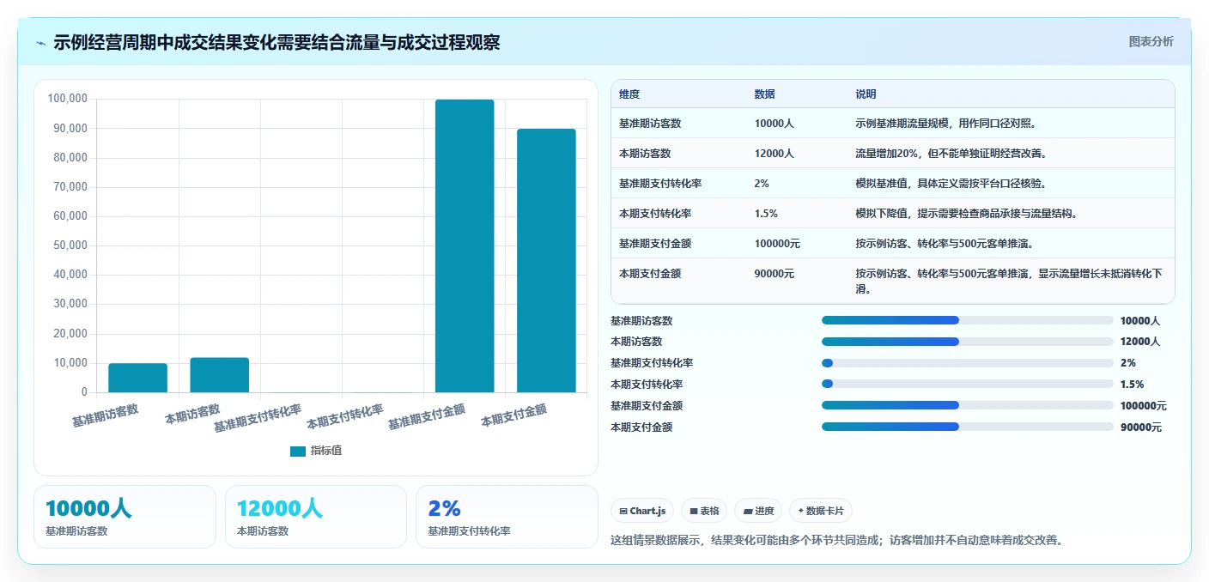Click the description starting 模拟下降值
Viewport: 1209px width, 582px height.
[967, 214]
